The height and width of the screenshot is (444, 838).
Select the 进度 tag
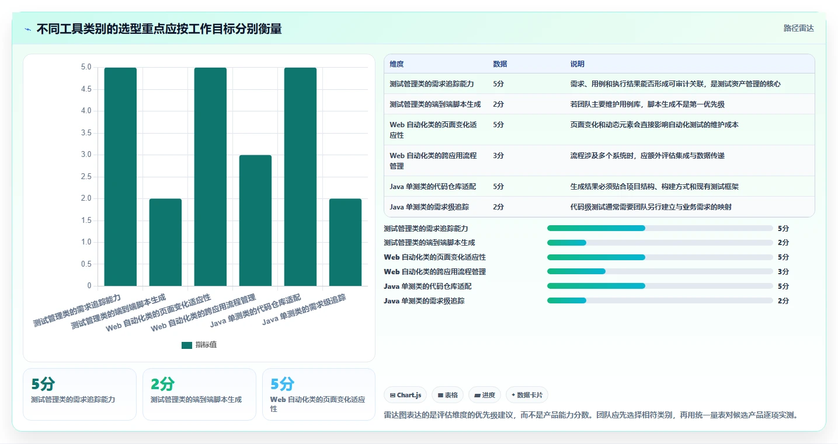coord(485,395)
